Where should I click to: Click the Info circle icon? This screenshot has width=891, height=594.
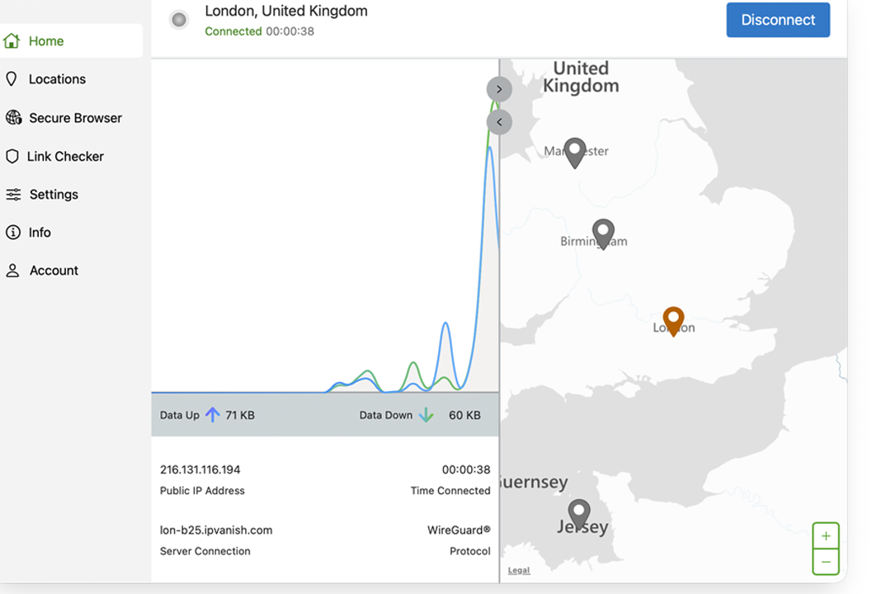(x=13, y=233)
